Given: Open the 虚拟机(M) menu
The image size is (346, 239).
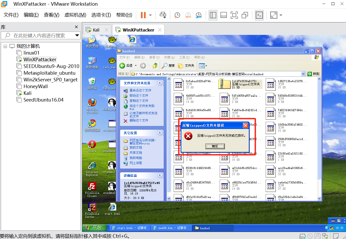Looking at the screenshot, I should [x=75, y=15].
